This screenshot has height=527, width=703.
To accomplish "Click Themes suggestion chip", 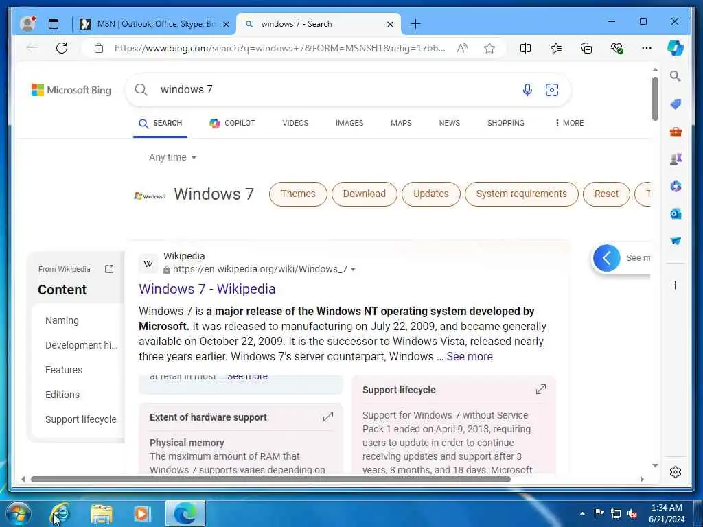I will point(298,194).
